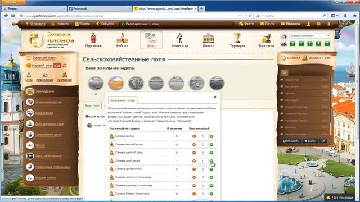Decrease field count for Семена черной розы
Screen dimensions: 360x202
194,145
